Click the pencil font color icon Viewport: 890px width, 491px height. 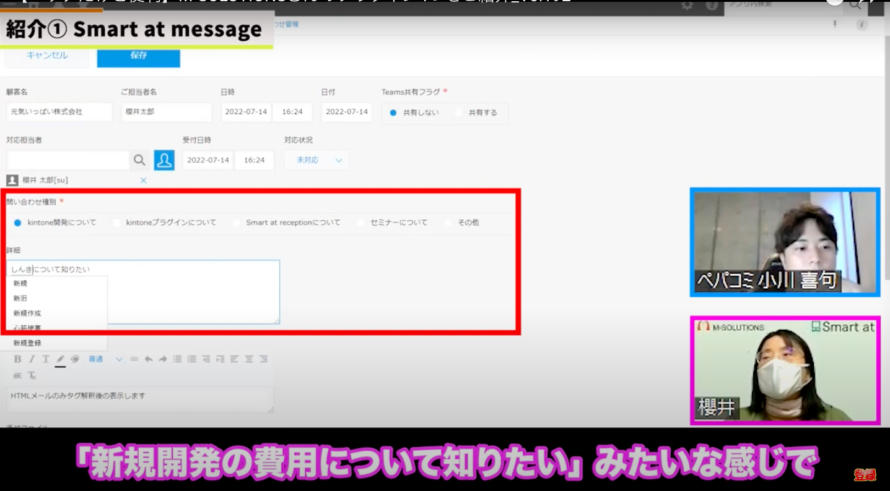(60, 359)
